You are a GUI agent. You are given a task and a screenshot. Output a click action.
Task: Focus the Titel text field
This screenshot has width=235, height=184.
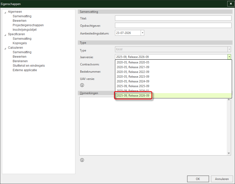pyautogui.click(x=173, y=18)
